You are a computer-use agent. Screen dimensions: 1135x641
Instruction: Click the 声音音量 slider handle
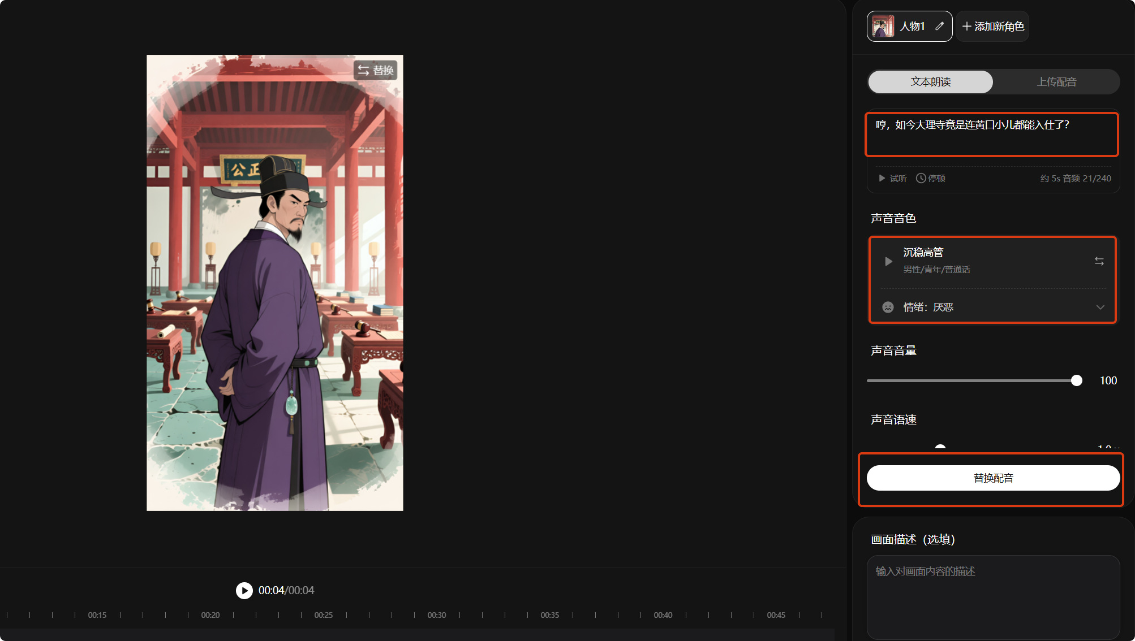point(1076,380)
